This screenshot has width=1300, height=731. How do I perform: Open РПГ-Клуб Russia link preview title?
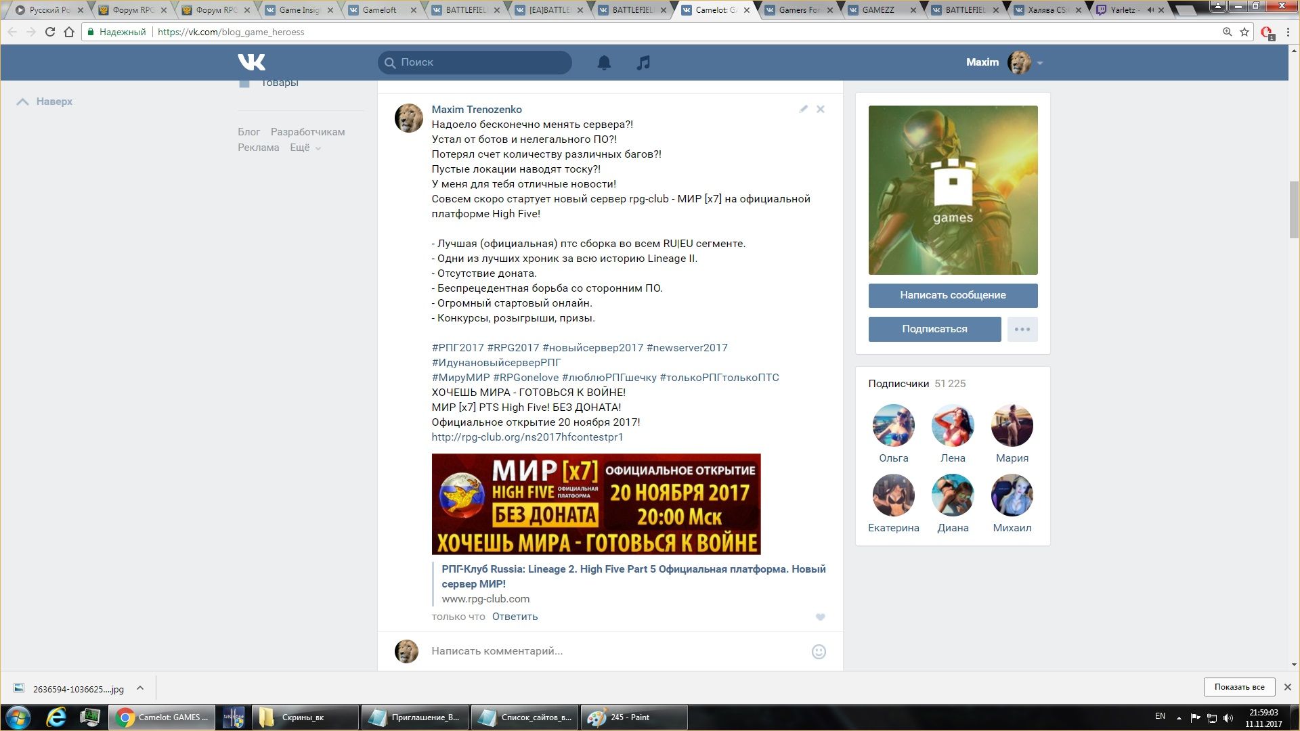[634, 577]
